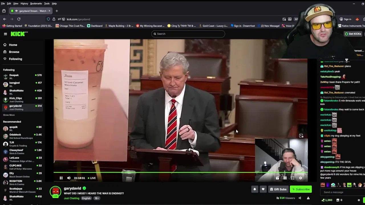This screenshot has height=205, width=365.
Task: Click Get KICKs button
Action: 353,34
